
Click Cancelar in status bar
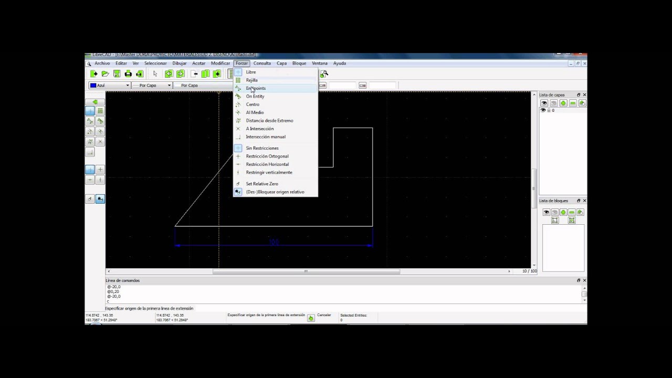[324, 315]
